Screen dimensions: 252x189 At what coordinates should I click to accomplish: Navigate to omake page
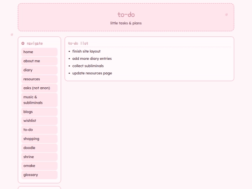(39, 166)
